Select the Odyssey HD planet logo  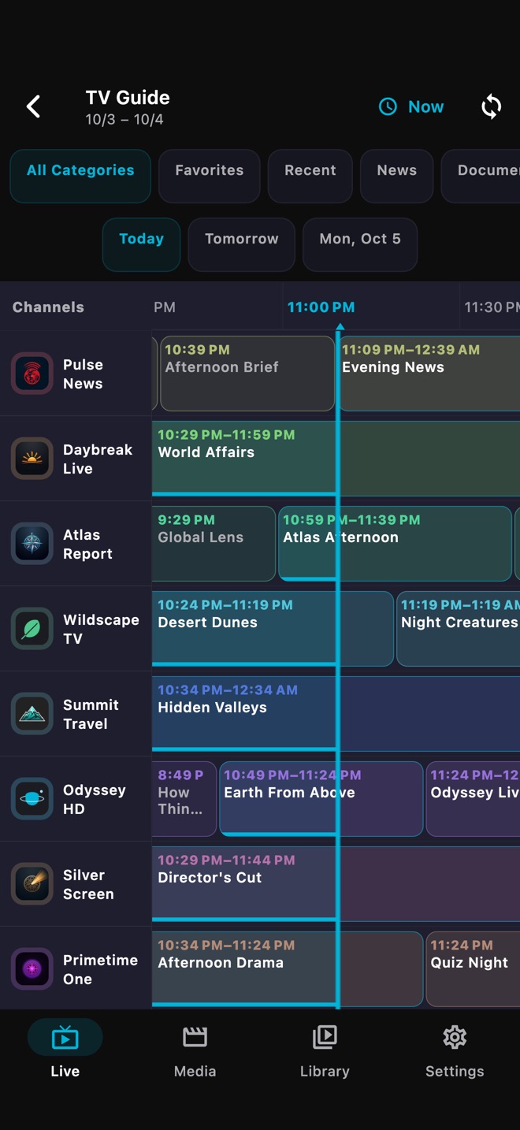(32, 799)
